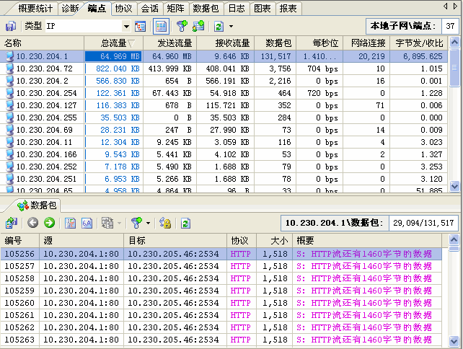
Task: Click the green back arrow in packet toolbar
Action: (32, 223)
